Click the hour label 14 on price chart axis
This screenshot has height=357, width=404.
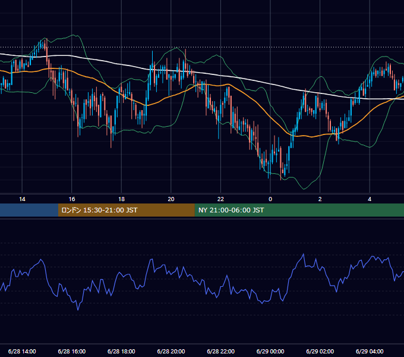click(22, 199)
